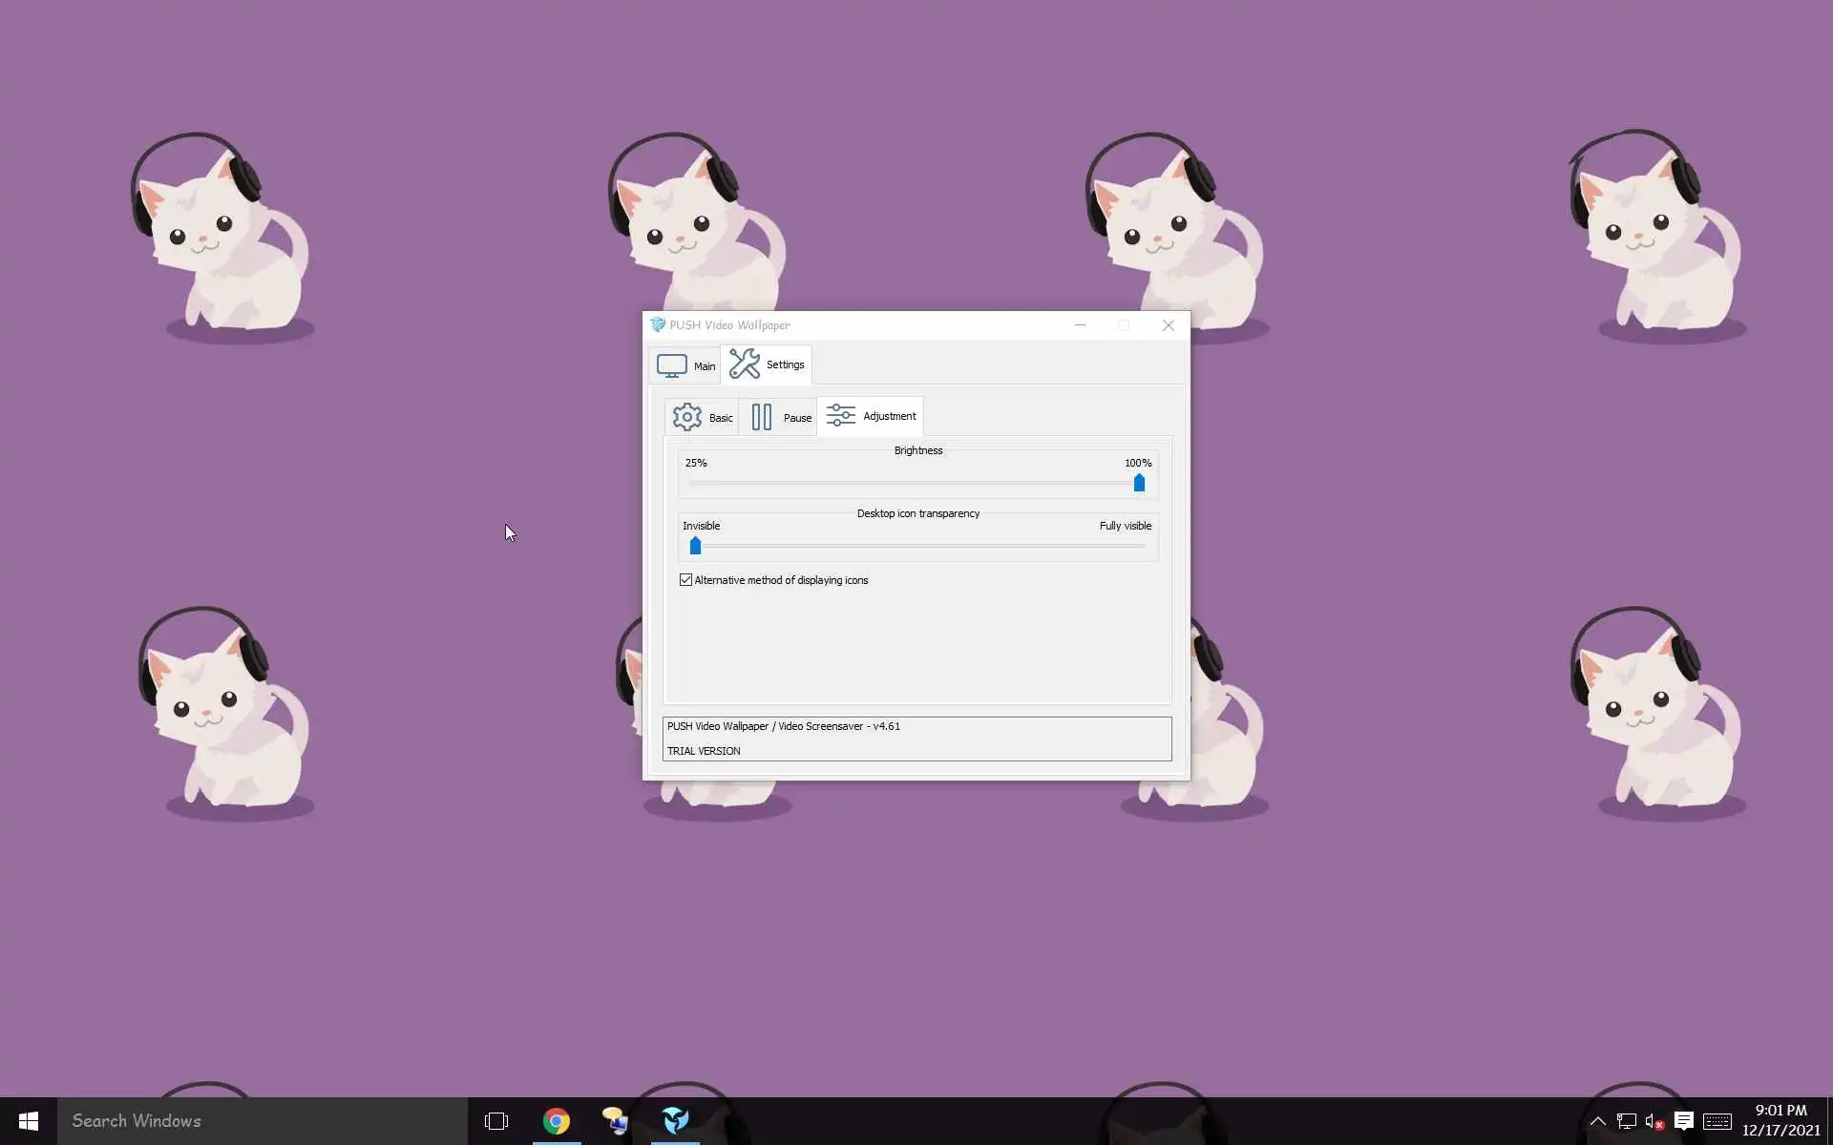This screenshot has width=1833, height=1145.
Task: Uncheck Alternative method of displaying icons
Action: click(x=685, y=580)
